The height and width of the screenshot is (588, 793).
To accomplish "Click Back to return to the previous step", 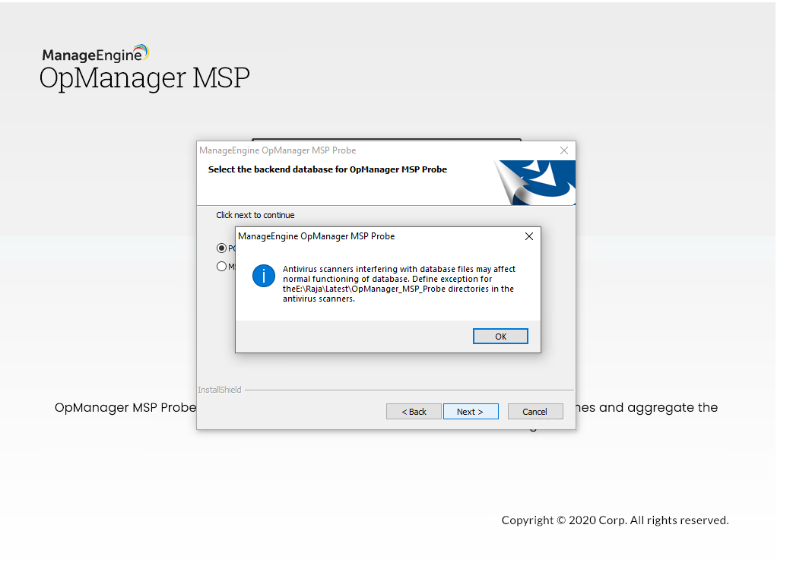I will 414,411.
